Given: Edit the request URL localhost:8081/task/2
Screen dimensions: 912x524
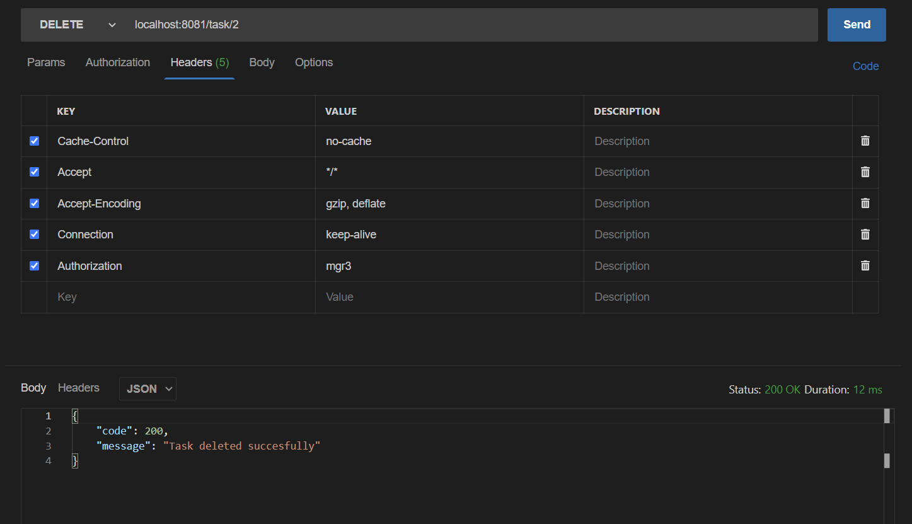Looking at the screenshot, I should (x=473, y=25).
